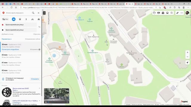Viewport: 191px width, 107px height.
Task: Open the map ruler measuring tool
Action: click(177, 13)
